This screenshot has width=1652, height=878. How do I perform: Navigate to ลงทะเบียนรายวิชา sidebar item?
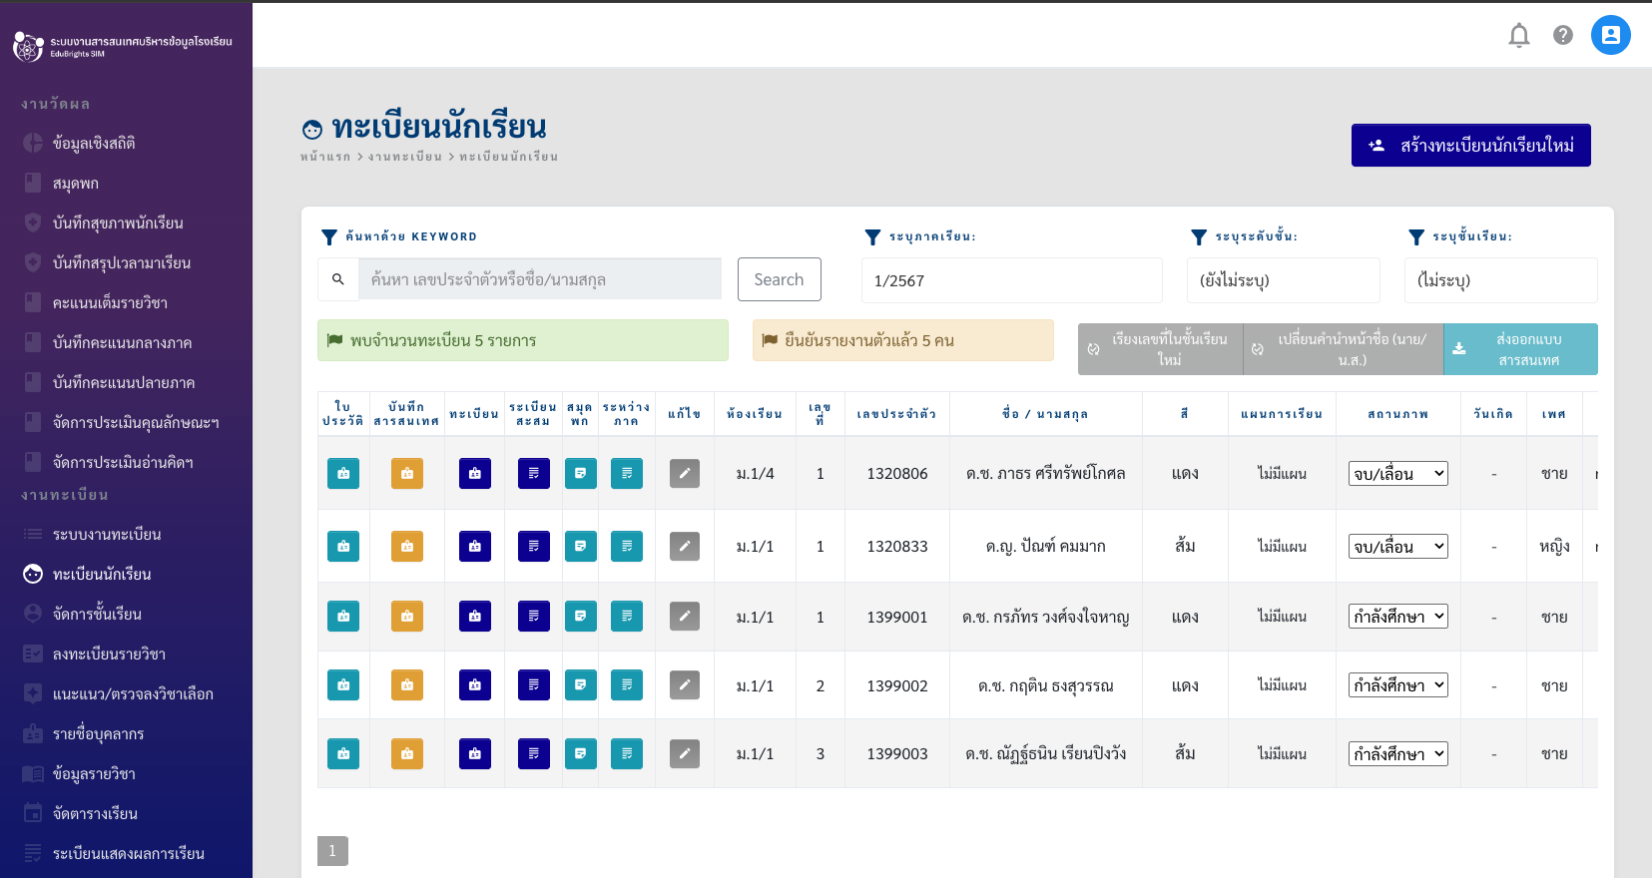click(109, 655)
